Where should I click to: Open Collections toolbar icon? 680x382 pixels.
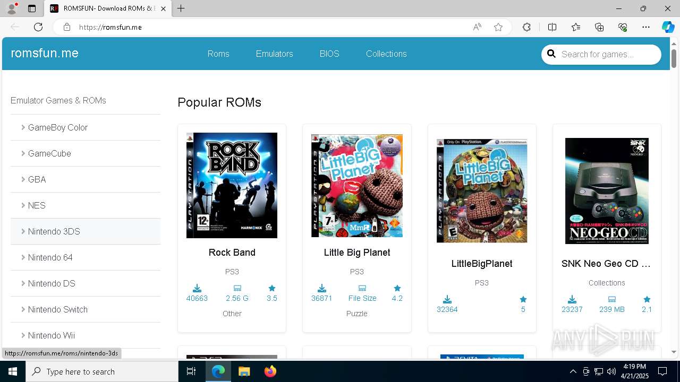pyautogui.click(x=599, y=27)
